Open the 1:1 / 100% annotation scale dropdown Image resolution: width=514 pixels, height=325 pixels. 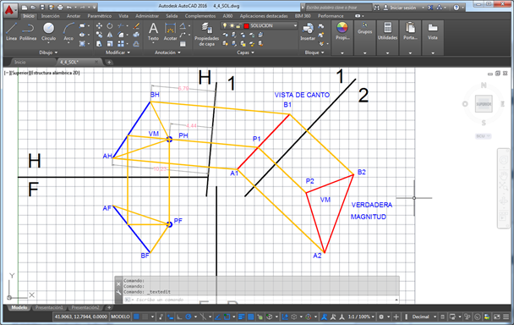[361, 317]
